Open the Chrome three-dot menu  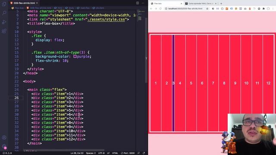click(273, 9)
